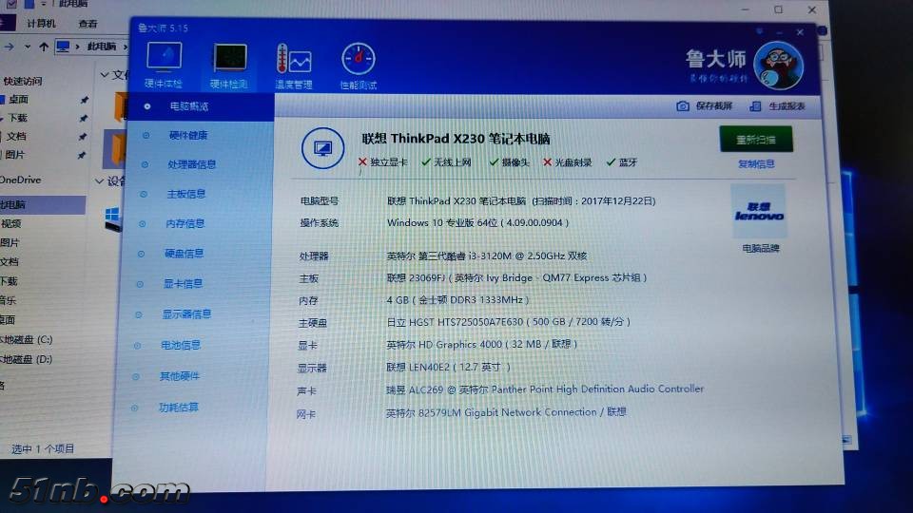Open 计算机 tab in File Explorer
The width and height of the screenshot is (913, 513).
41,23
